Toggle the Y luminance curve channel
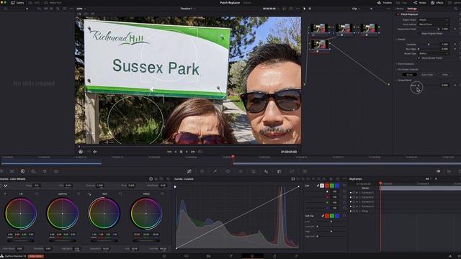This screenshot has height=259, width=461. click(x=322, y=186)
